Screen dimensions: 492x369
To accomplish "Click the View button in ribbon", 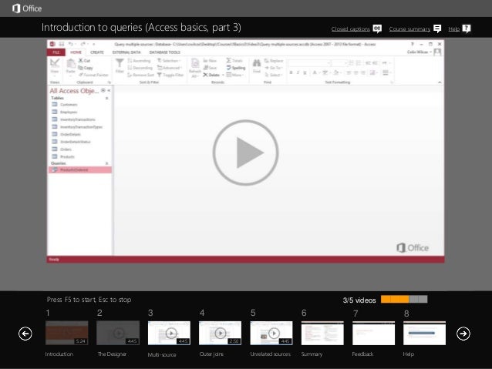I will pyautogui.click(x=55, y=66).
